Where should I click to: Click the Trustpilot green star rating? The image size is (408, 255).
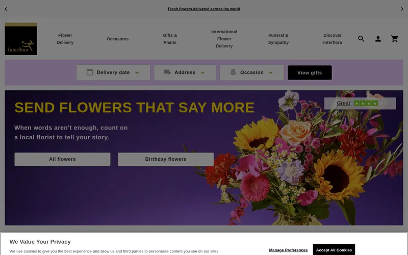[368, 104]
